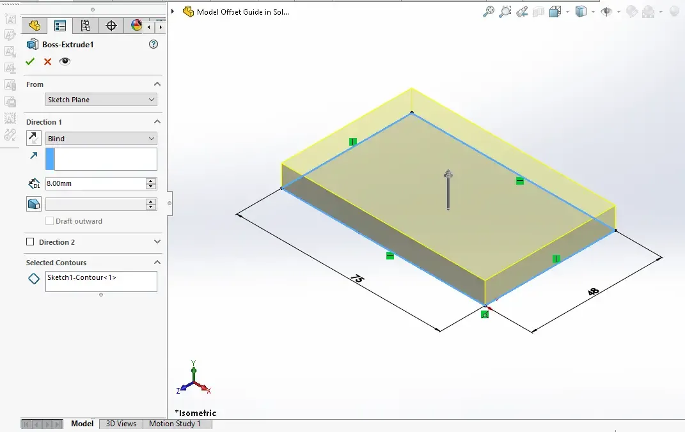Collapse the Selected Contours section
Screen dimensions: 685x432
[157, 263]
